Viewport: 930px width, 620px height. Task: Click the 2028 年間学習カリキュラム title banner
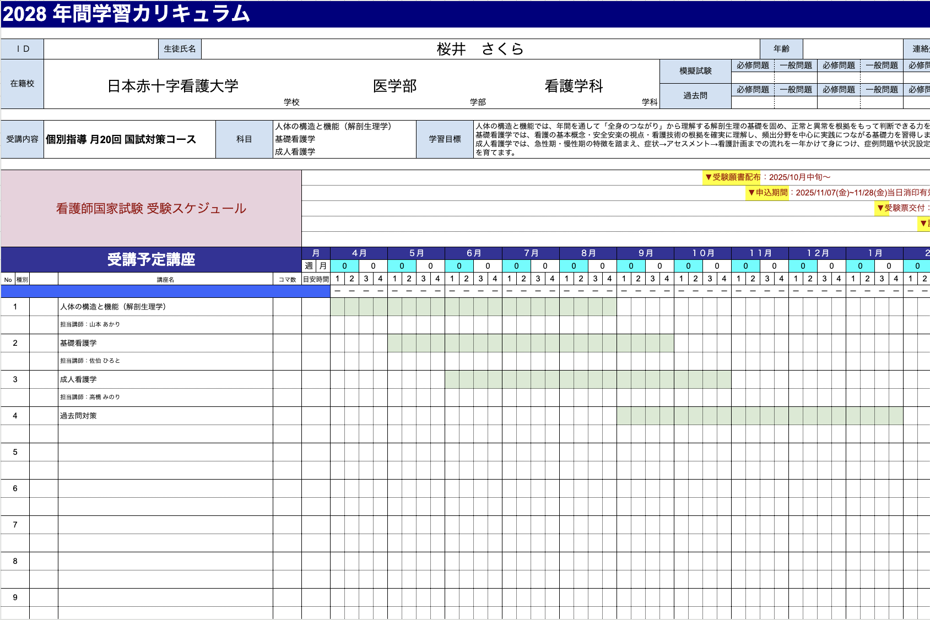[x=127, y=14]
